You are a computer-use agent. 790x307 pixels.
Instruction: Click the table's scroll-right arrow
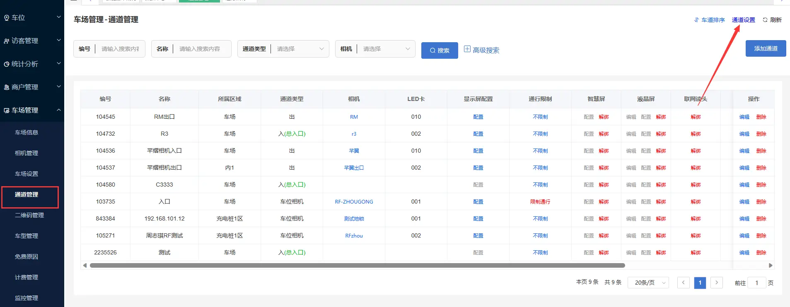(x=771, y=265)
